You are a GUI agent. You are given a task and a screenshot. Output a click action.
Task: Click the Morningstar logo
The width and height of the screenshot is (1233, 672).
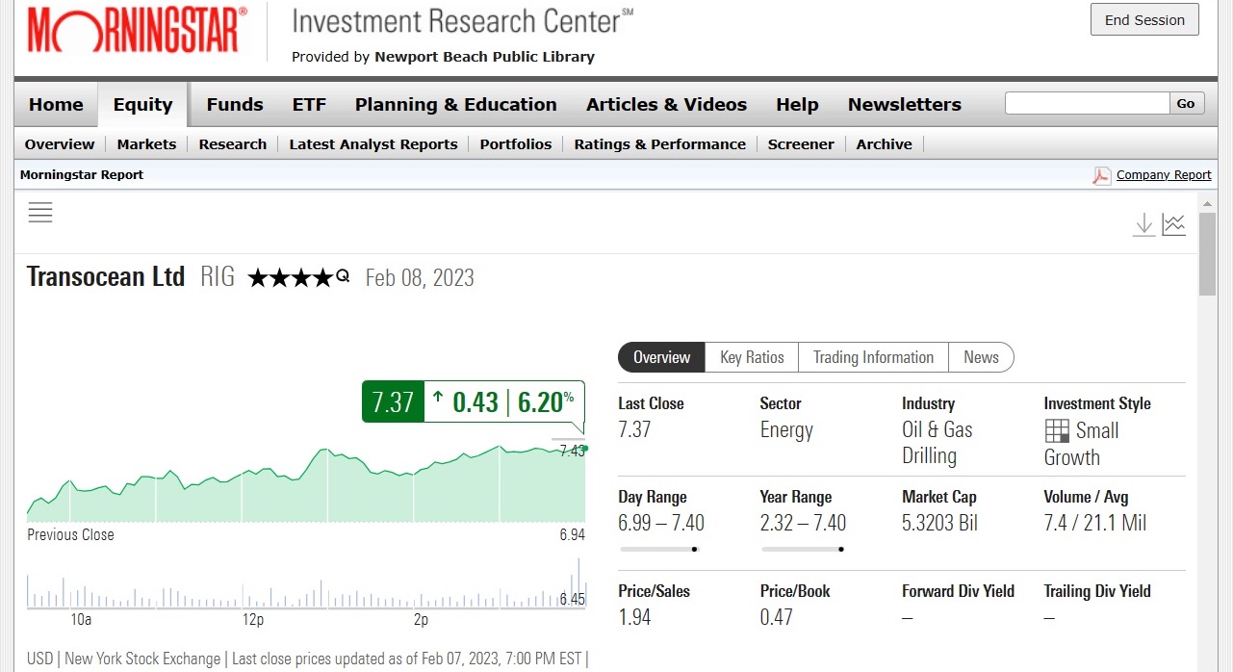(x=137, y=30)
